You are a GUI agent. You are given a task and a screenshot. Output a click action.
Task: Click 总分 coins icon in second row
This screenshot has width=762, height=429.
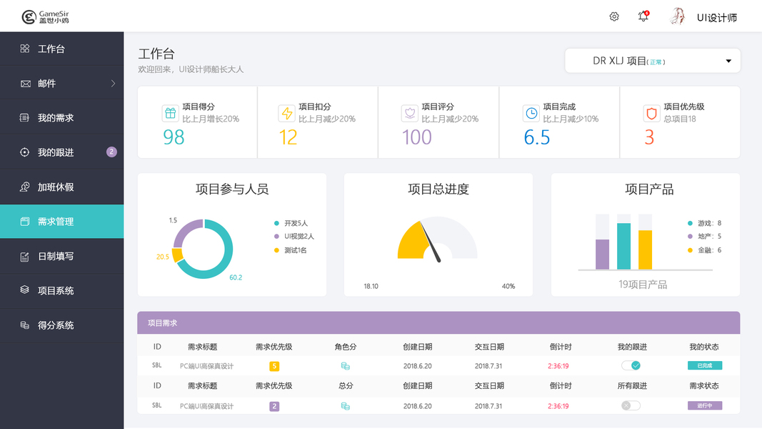(x=346, y=405)
